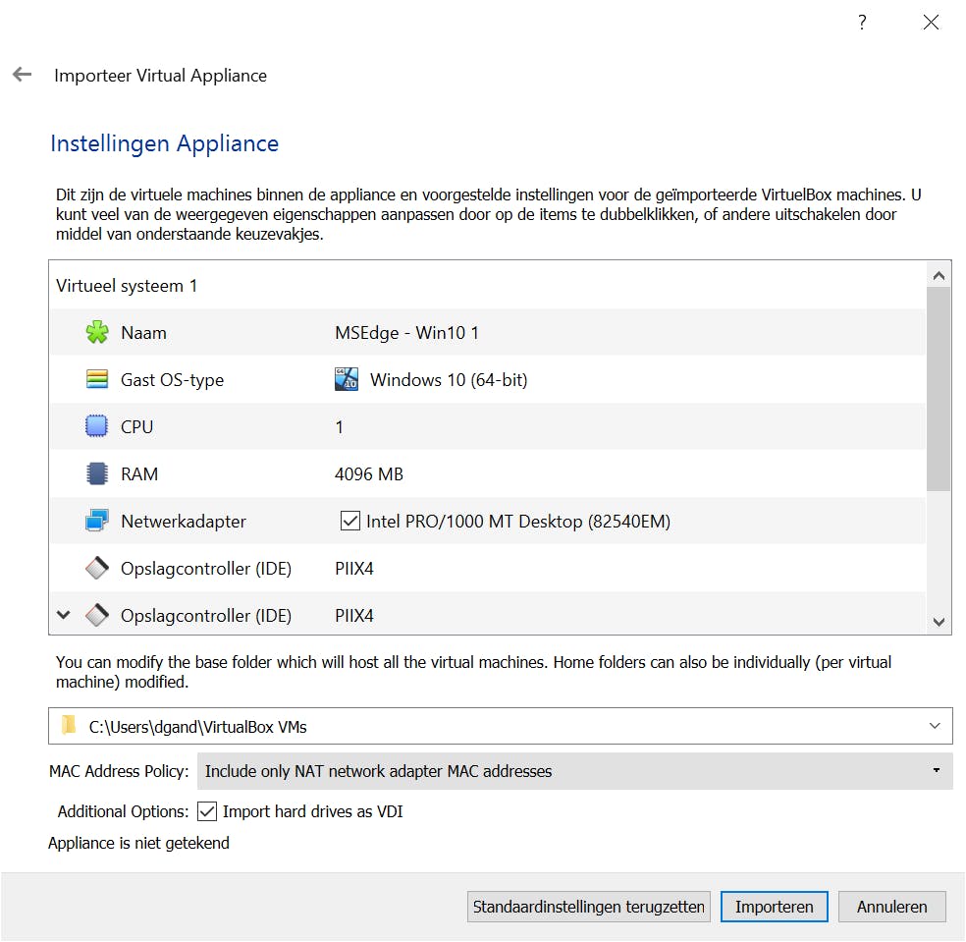Click the C:\Users\dgand\VirtualBox VMs path
Viewport: 966px width, 942px height.
(197, 727)
